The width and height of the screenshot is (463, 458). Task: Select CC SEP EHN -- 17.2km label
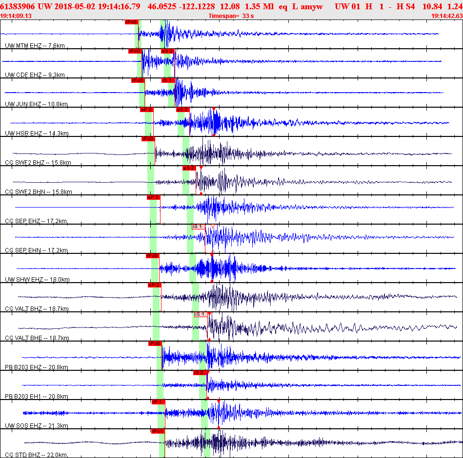pyautogui.click(x=36, y=250)
